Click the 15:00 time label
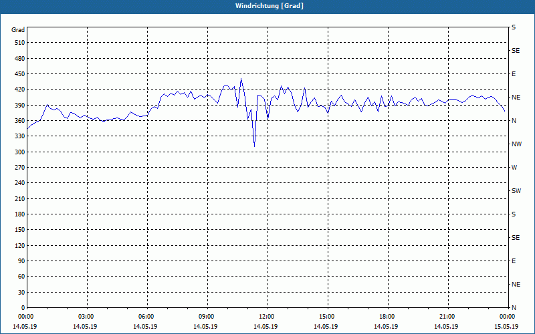Image resolution: width=535 pixels, height=334 pixels. point(326,317)
